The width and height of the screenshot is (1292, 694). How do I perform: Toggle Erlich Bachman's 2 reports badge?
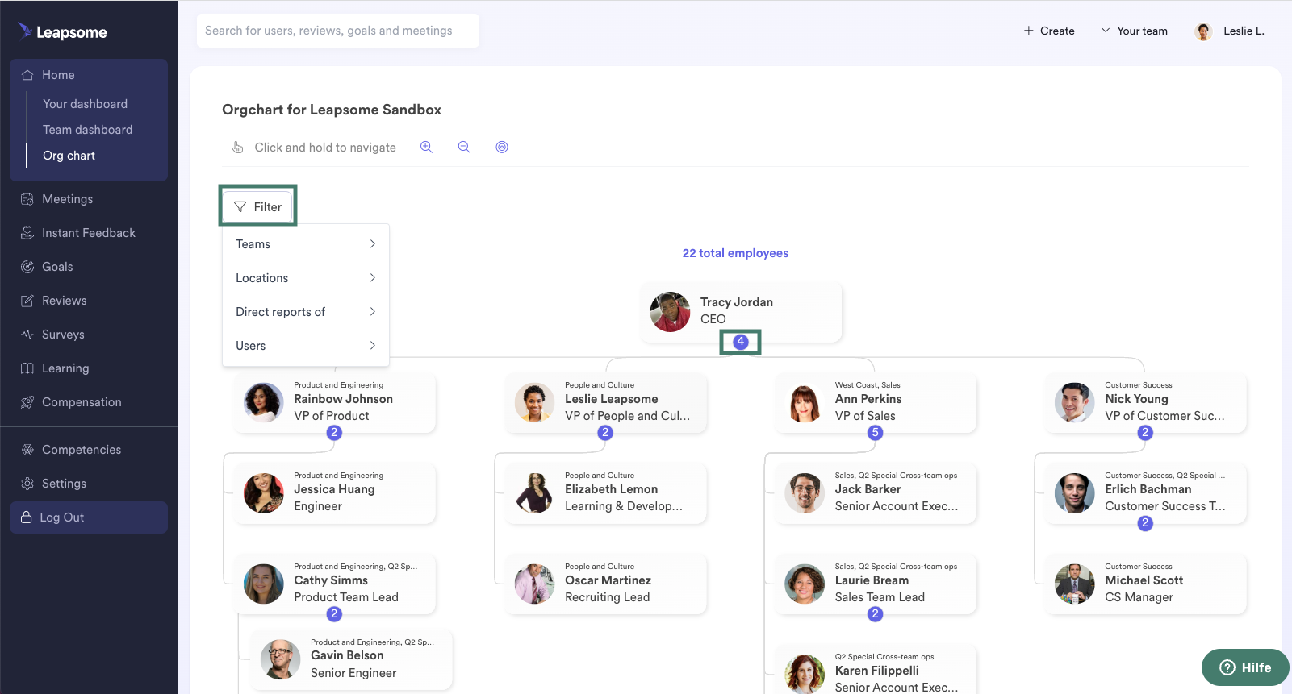(1145, 523)
